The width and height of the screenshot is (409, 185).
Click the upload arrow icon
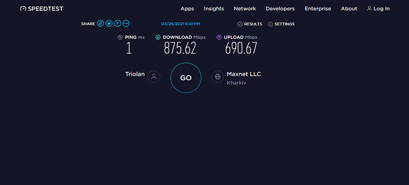219,37
